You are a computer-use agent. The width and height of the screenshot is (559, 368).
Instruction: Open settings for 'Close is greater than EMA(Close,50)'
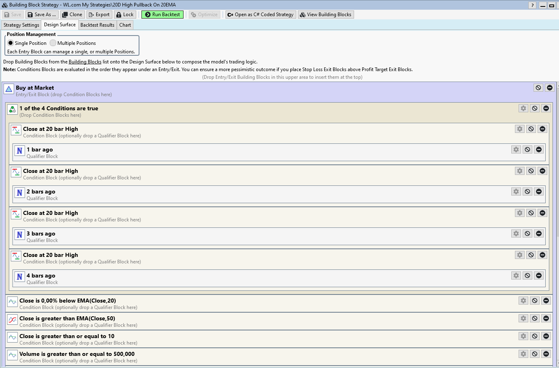pos(523,318)
